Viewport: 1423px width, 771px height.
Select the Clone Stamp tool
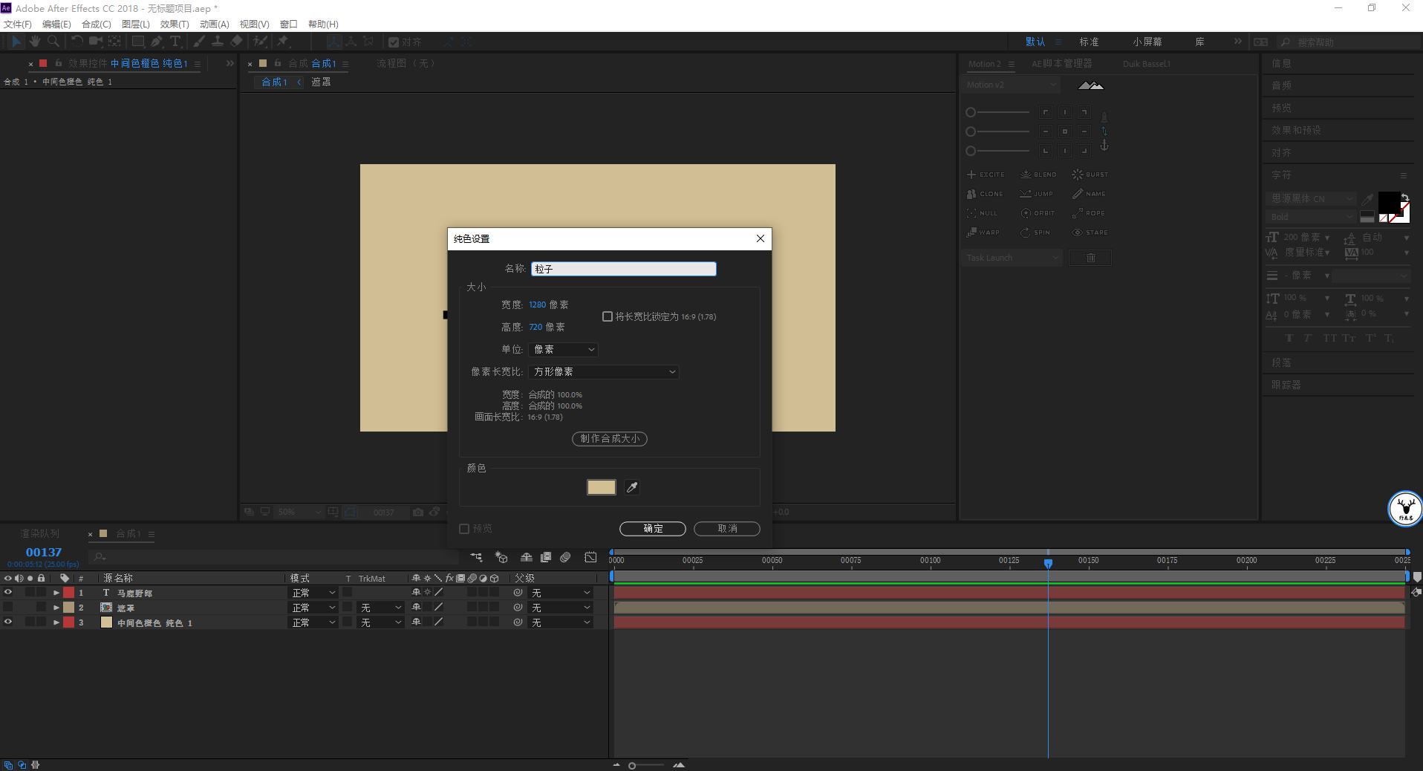coord(218,42)
